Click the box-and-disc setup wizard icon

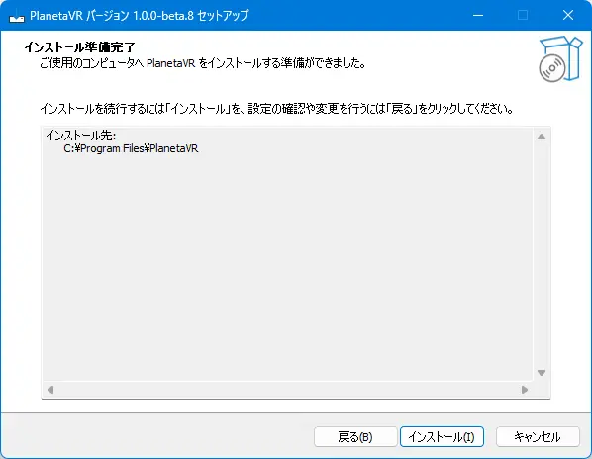[560, 58]
